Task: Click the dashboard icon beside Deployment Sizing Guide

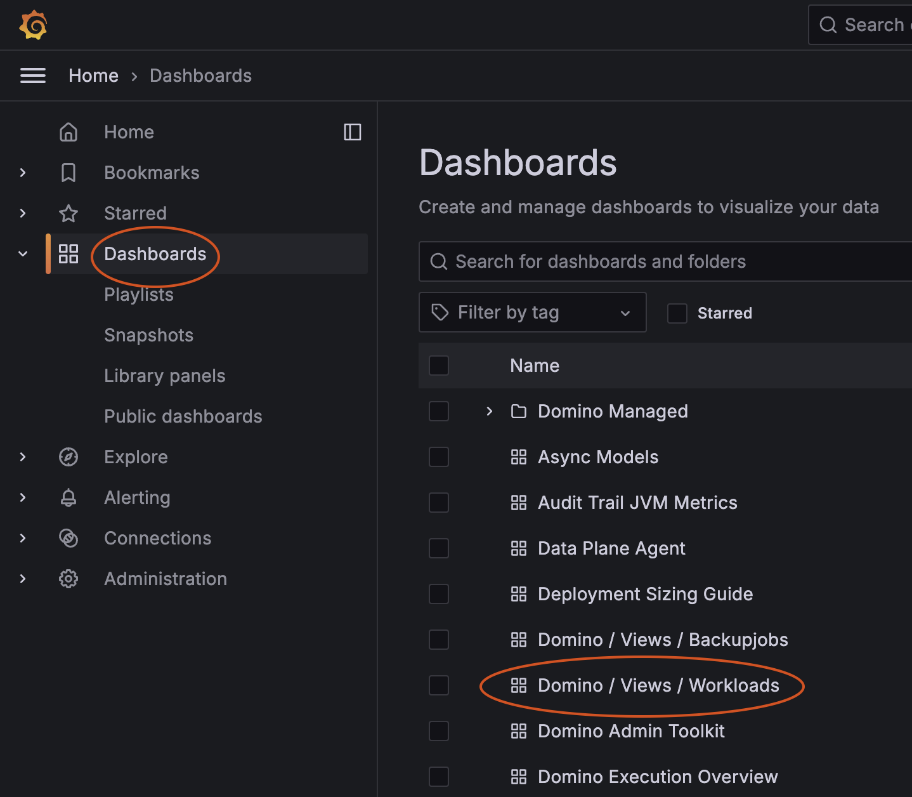Action: coord(519,594)
